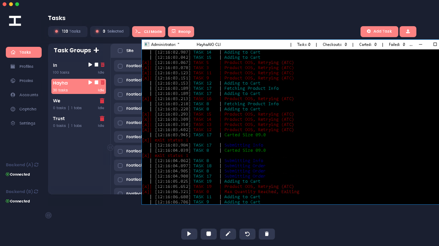This screenshot has width=439, height=246.
Task: Click the 12:16:03.945 Carted Size log entry
Action: (x=210, y=135)
